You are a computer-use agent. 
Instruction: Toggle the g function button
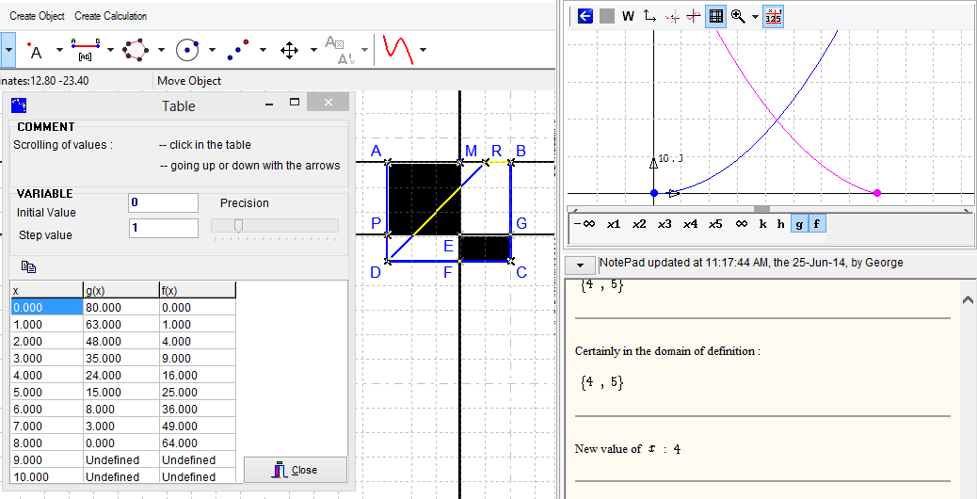point(799,224)
